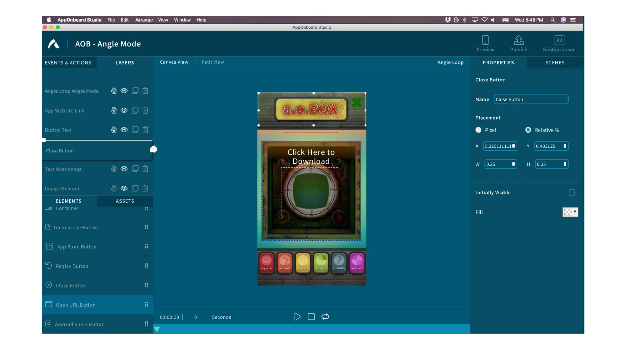625x351 pixels.
Task: Click the stepper on the W value field
Action: coord(513,164)
